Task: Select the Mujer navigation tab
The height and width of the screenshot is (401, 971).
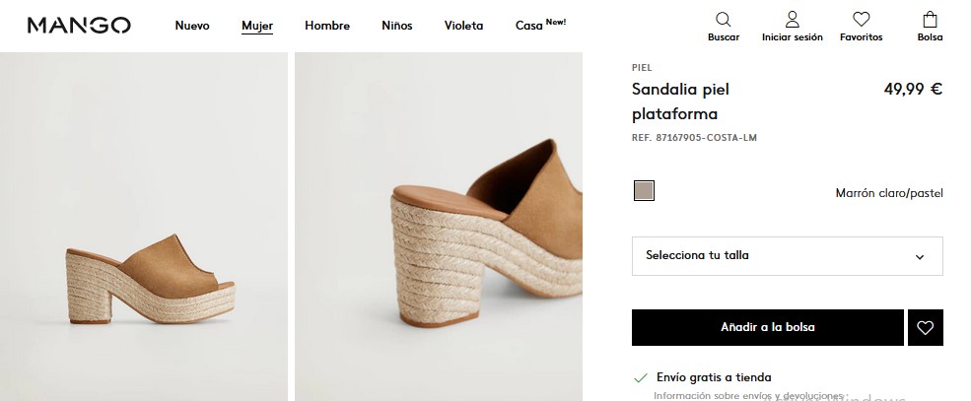Action: pos(257,26)
